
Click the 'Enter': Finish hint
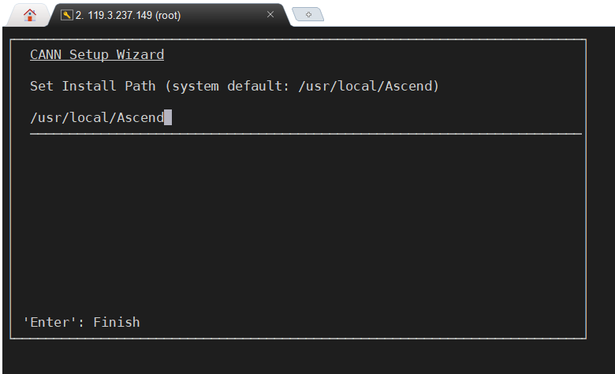[81, 322]
